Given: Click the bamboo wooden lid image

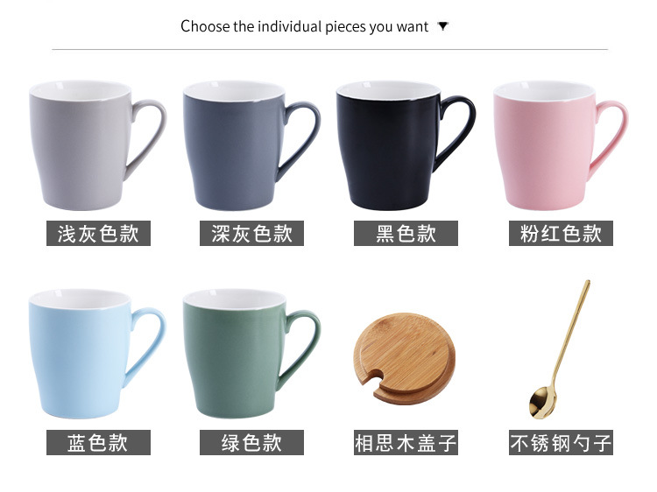Looking at the screenshot, I should [x=405, y=358].
